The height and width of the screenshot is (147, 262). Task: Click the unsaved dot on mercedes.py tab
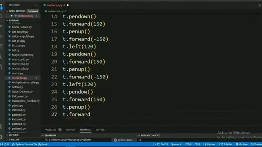click(68, 5)
